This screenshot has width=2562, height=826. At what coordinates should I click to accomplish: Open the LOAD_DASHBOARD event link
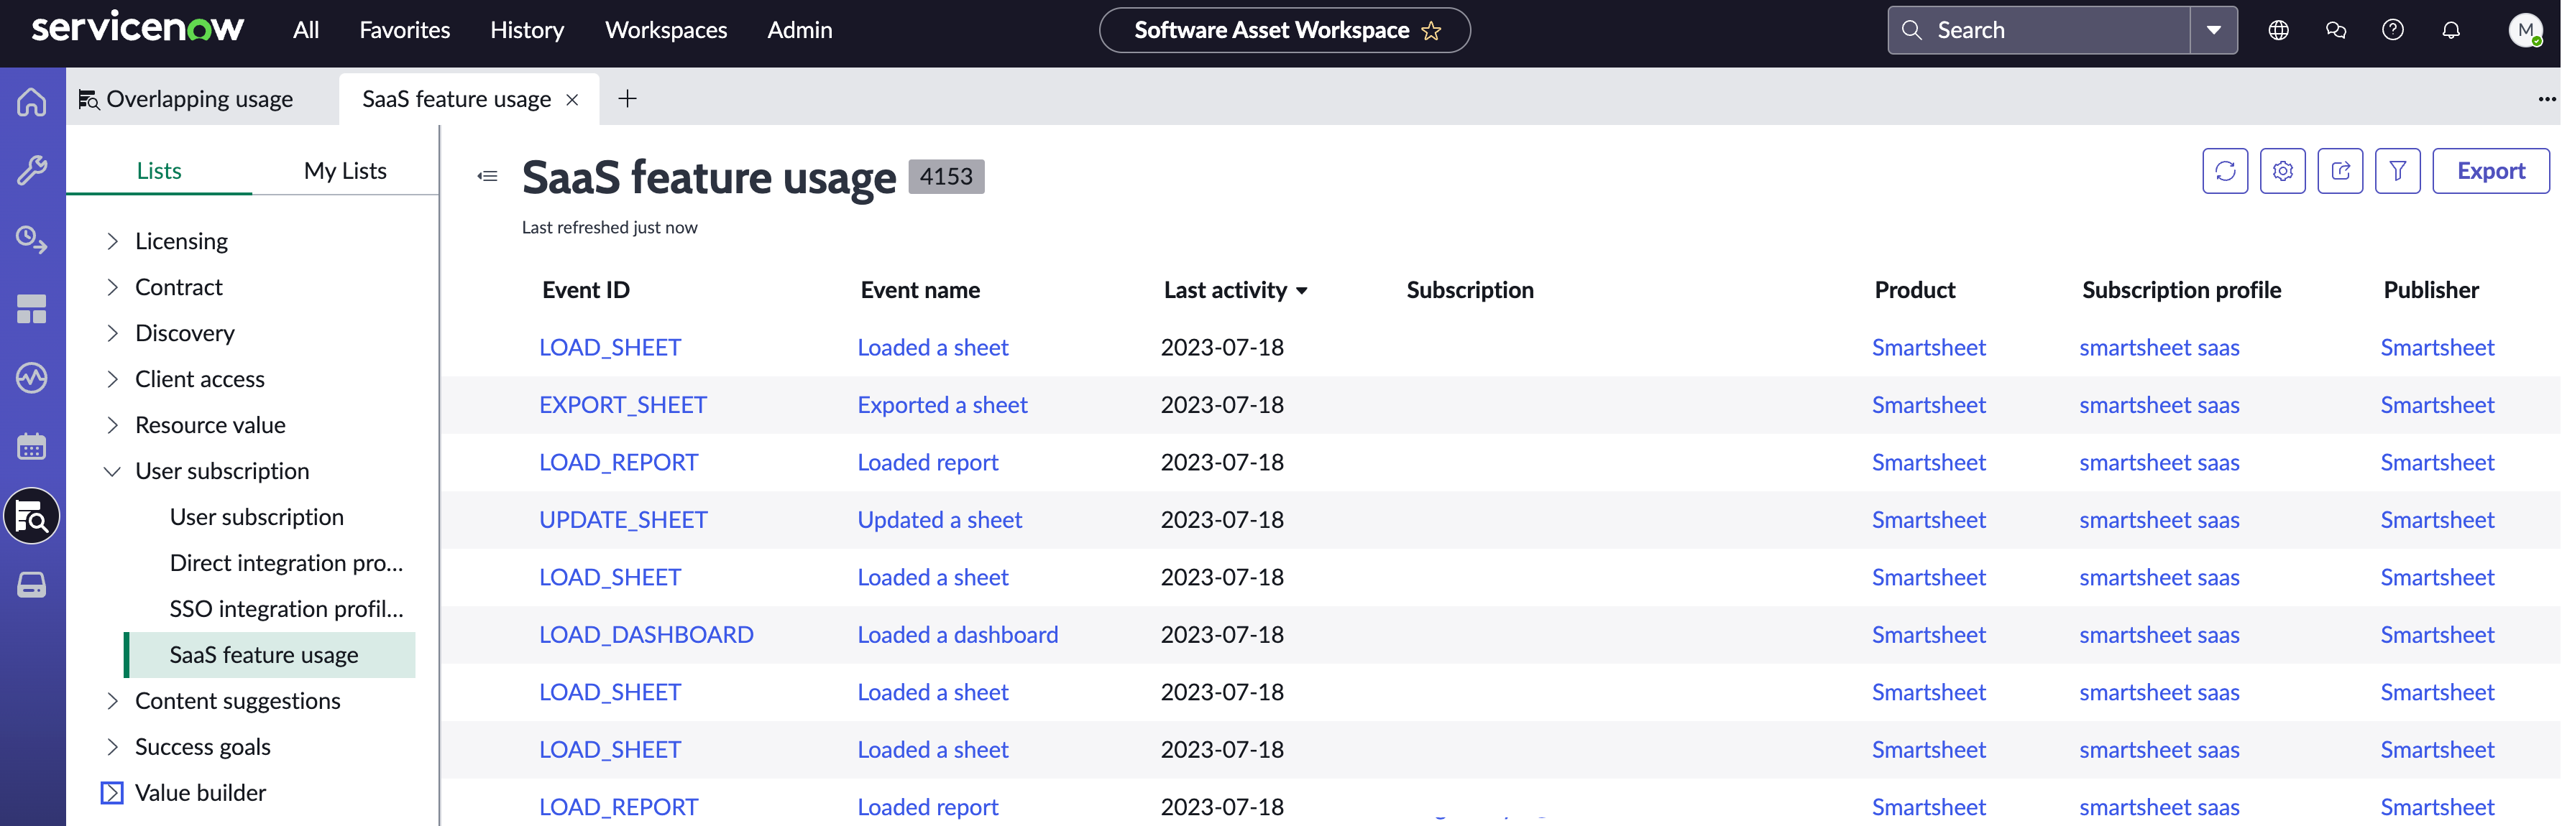pos(646,635)
